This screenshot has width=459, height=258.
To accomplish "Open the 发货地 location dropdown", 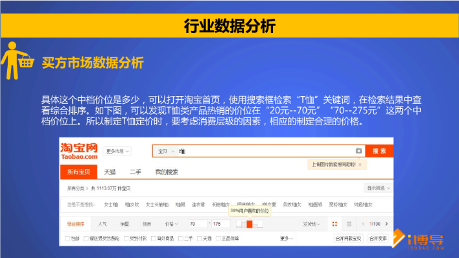I will coord(311,224).
